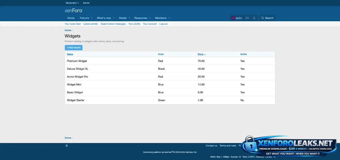Open the alerts bell icon
This screenshot has height=160, width=340.
point(254,18)
